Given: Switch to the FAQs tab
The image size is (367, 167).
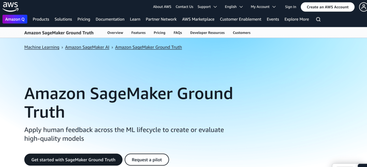Looking at the screenshot, I should point(178,33).
